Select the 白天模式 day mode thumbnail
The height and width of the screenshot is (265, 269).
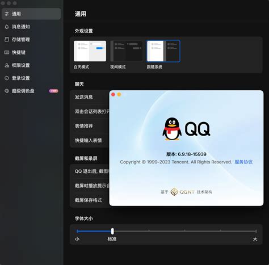click(90, 51)
